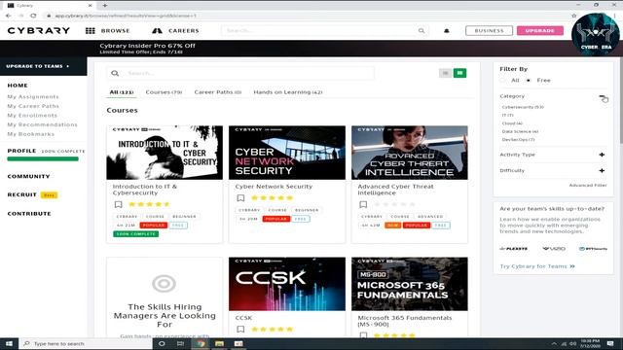Click Try Cybrary for Teams link

537,266
